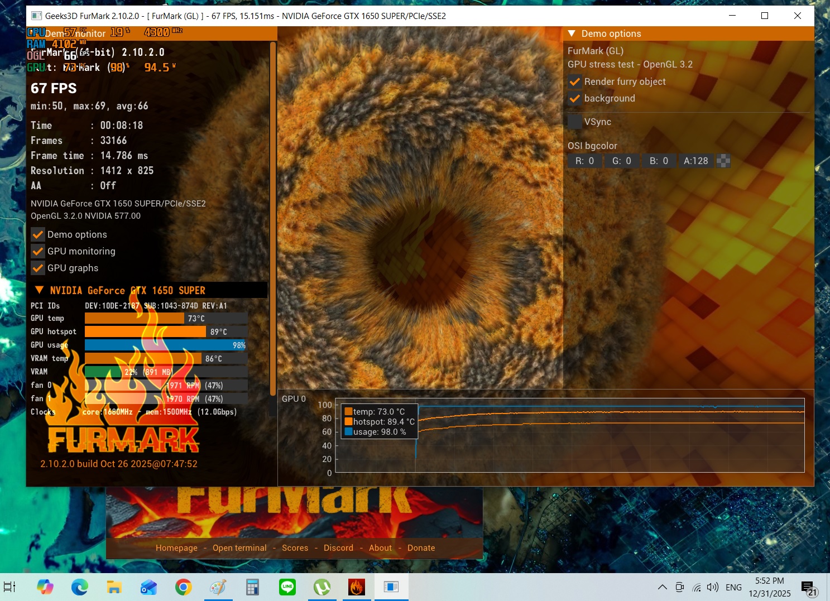Show hidden system tray icons chevron
Screen dimensions: 830x601
663,587
